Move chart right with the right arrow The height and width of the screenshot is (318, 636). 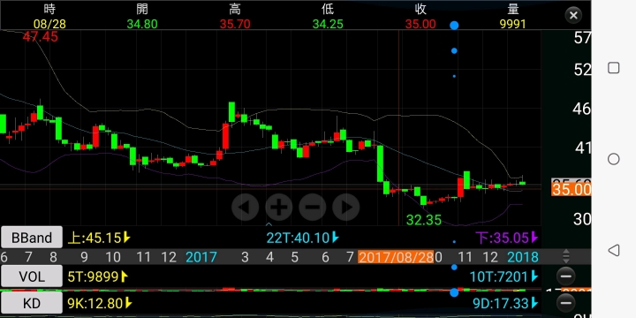tap(346, 208)
